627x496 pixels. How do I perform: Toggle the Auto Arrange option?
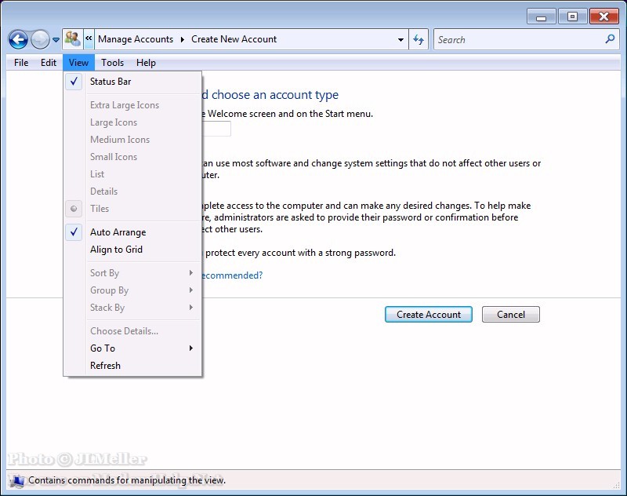(x=132, y=232)
